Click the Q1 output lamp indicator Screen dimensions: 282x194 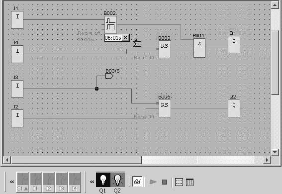click(x=103, y=180)
